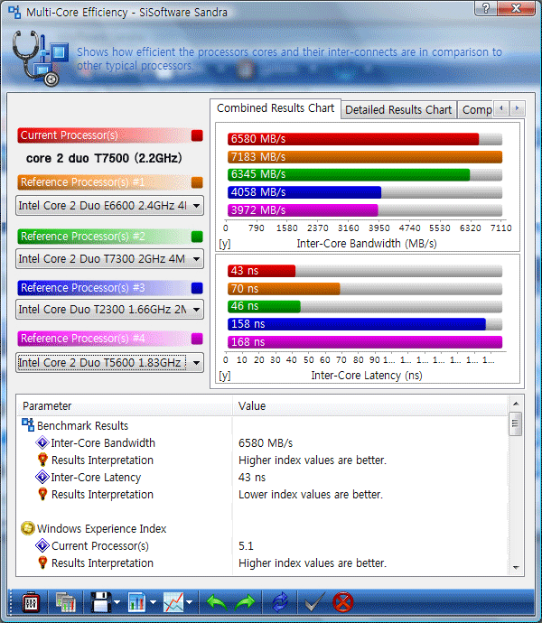Click the Benchmark Results tree icon
Viewport: 542px width, 623px height.
[28, 425]
